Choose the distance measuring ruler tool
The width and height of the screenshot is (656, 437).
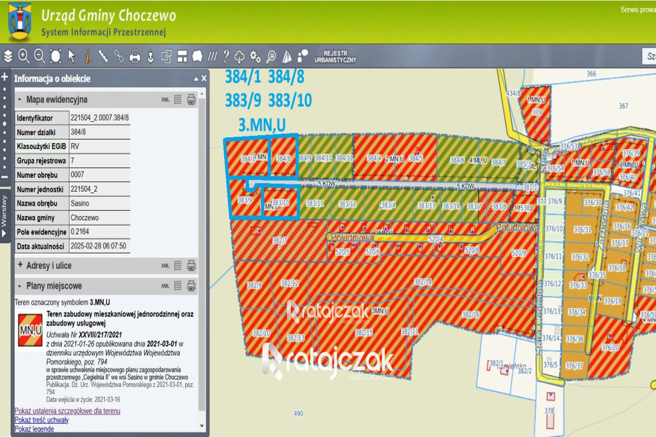103,56
